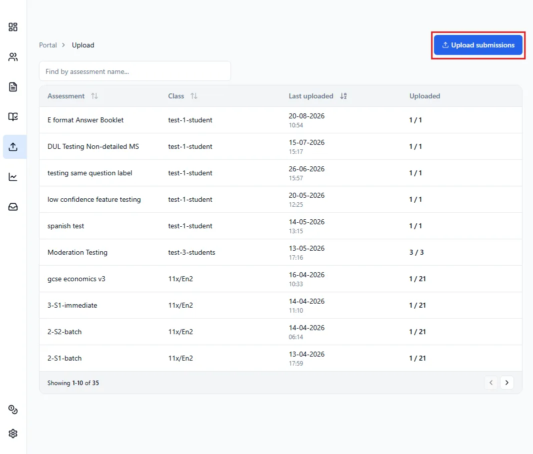The width and height of the screenshot is (533, 454).
Task: Open testing same question label row
Action: click(280, 173)
